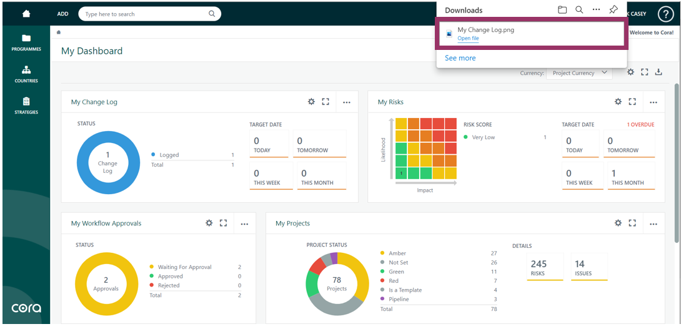Click the search magnifier in search box
The height and width of the screenshot is (329, 686).
(212, 14)
